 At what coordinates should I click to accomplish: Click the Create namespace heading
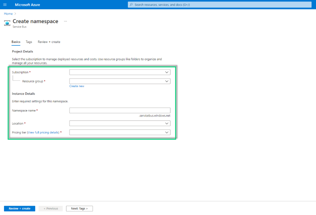point(35,21)
